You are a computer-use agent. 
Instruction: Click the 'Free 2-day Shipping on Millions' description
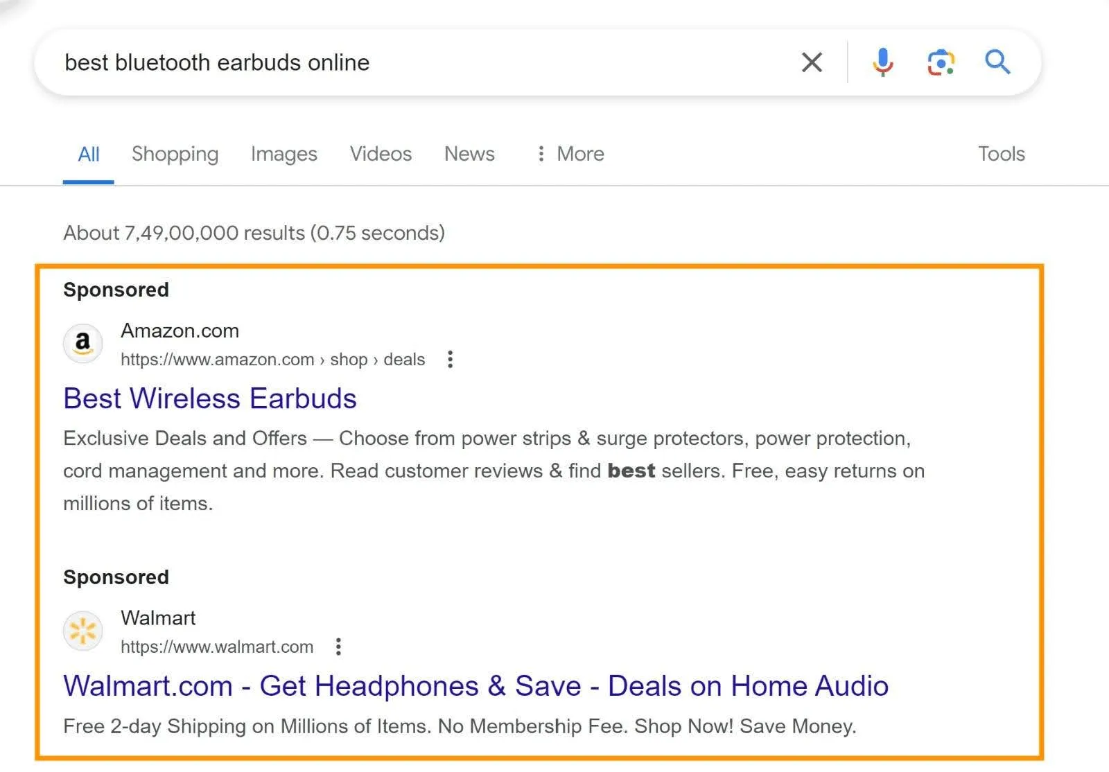[x=460, y=726]
